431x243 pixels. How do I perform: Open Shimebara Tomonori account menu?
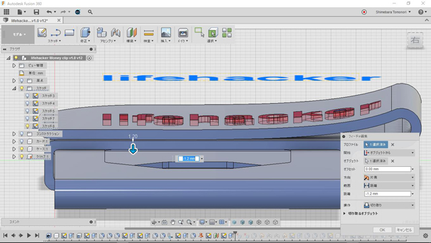[x=393, y=12]
